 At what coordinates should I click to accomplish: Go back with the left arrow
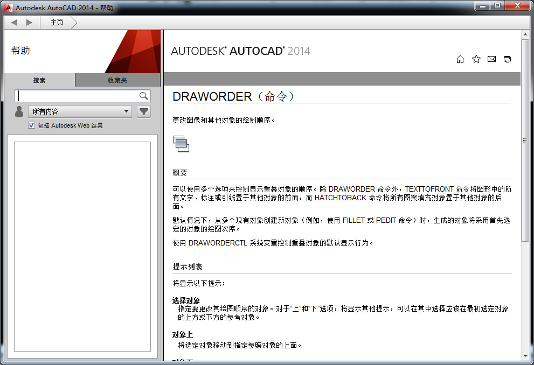tap(15, 22)
